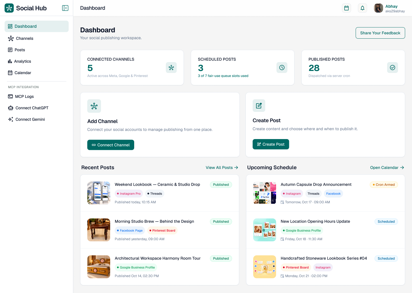The image size is (412, 293).
Task: Click the Share Your Feedback button
Action: pyautogui.click(x=380, y=33)
